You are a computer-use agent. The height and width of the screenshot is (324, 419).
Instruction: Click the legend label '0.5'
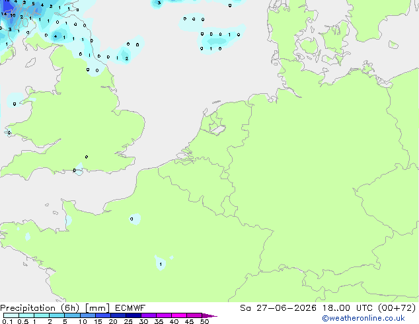click(x=23, y=321)
